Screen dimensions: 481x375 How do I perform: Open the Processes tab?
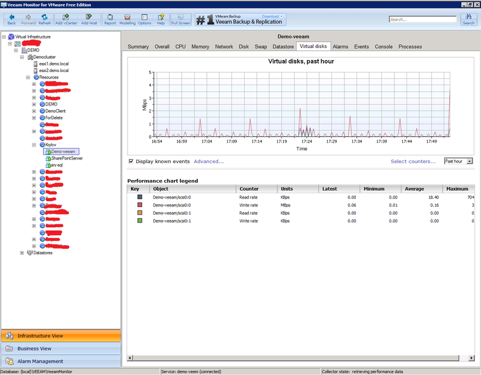[410, 47]
